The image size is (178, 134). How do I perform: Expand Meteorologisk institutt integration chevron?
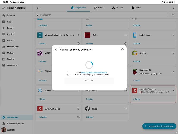click(x=79, y=35)
